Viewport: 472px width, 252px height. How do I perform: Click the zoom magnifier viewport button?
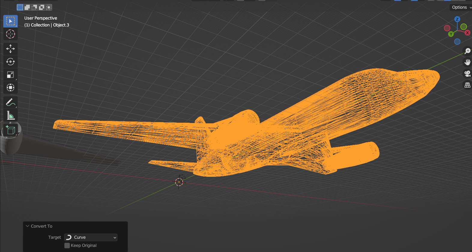467,51
